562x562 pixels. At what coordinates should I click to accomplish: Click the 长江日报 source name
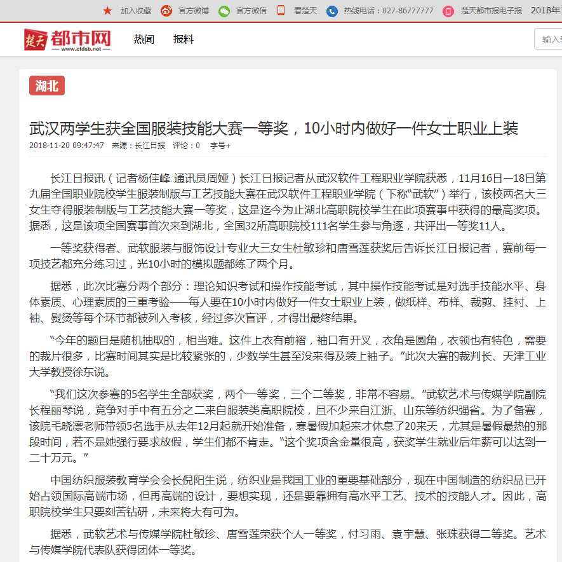tap(150, 146)
